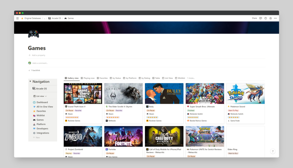Open the sidebar hamburger menu

(17, 18)
